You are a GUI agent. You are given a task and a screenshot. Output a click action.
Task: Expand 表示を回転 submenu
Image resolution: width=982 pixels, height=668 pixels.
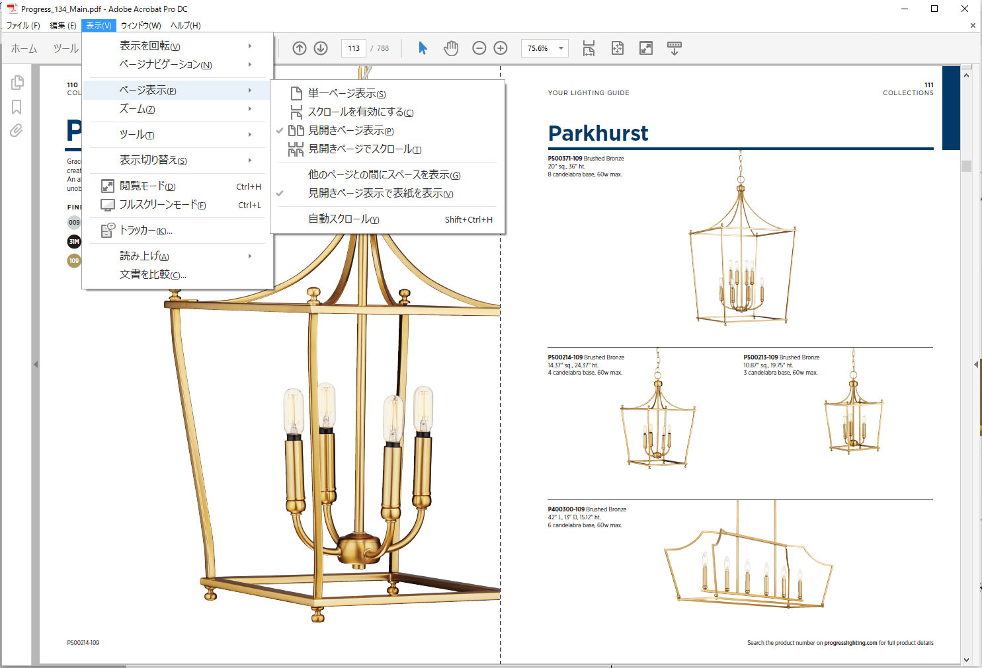[x=178, y=46]
